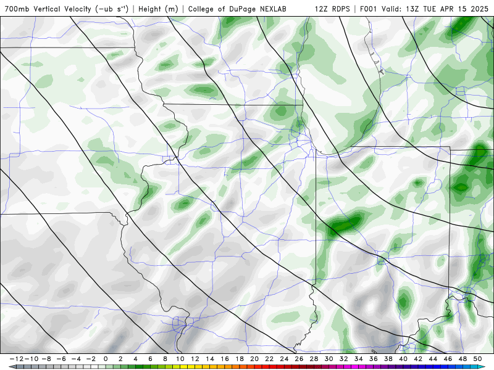494x370 pixels.
Task: Click the '36' color scale label
Action: (x=374, y=359)
